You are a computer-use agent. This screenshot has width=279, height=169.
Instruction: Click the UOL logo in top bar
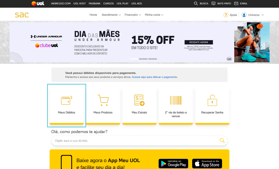[x=38, y=4]
